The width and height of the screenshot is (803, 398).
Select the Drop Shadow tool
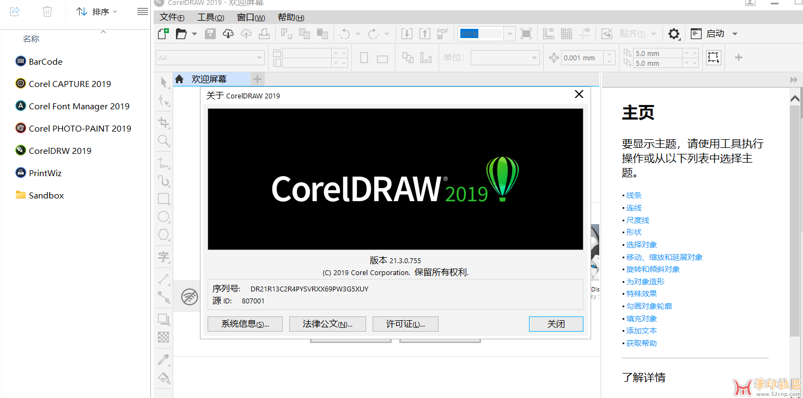click(x=164, y=319)
